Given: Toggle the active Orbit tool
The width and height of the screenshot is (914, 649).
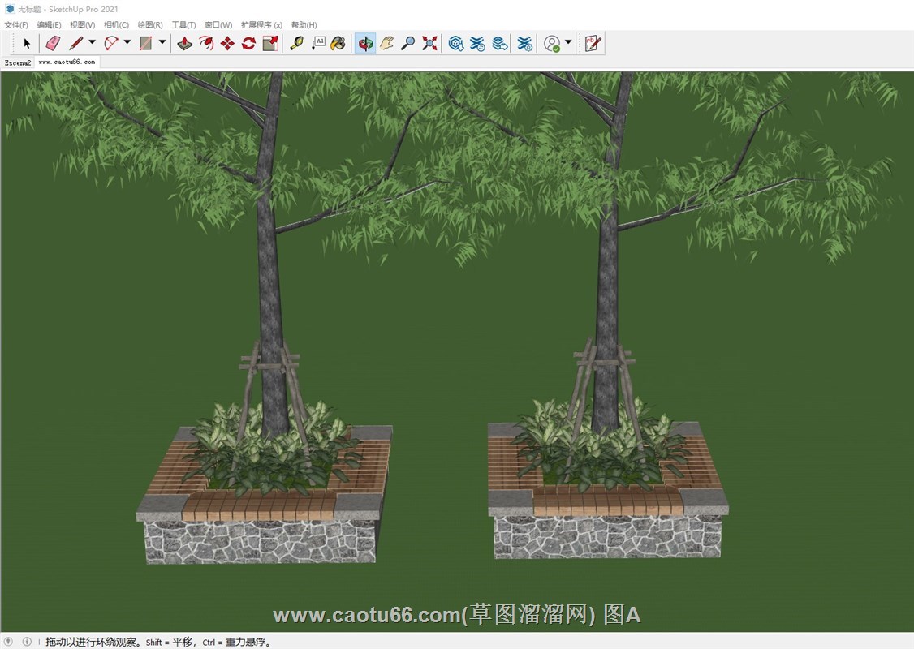Looking at the screenshot, I should point(365,44).
